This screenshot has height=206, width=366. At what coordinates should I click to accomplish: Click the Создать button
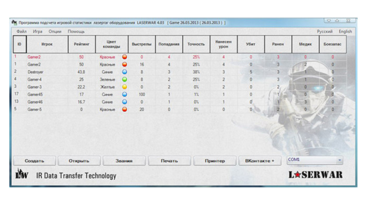coord(34,161)
